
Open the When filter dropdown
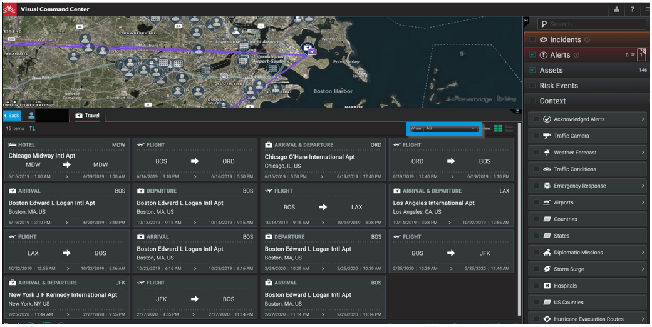coord(450,128)
